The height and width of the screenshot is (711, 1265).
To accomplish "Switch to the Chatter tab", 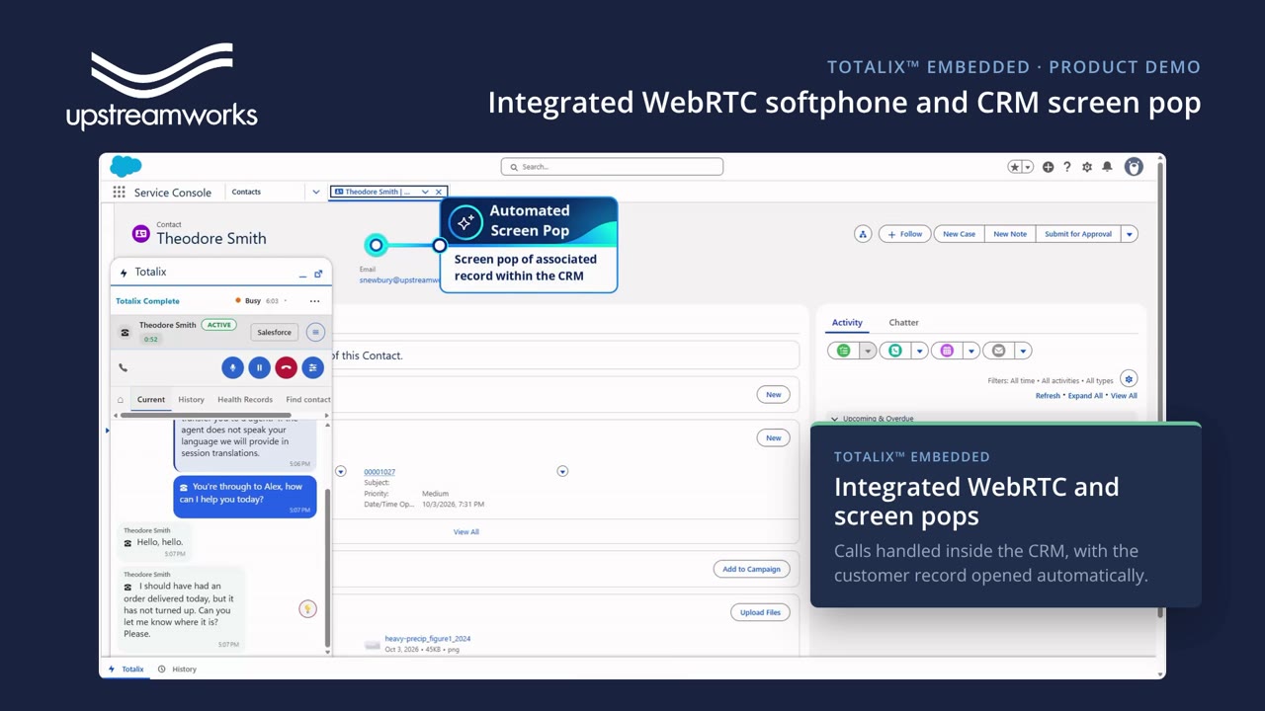I will 903,323.
